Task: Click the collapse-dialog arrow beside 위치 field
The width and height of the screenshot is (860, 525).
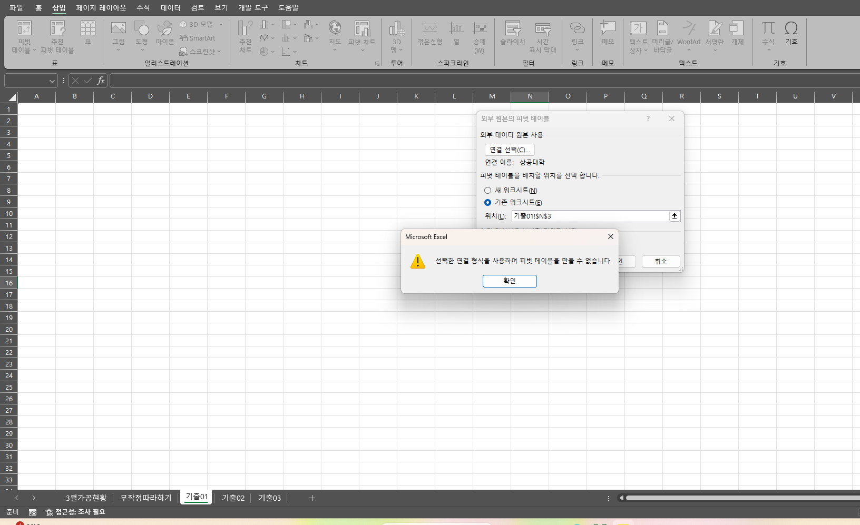Action: 674,216
